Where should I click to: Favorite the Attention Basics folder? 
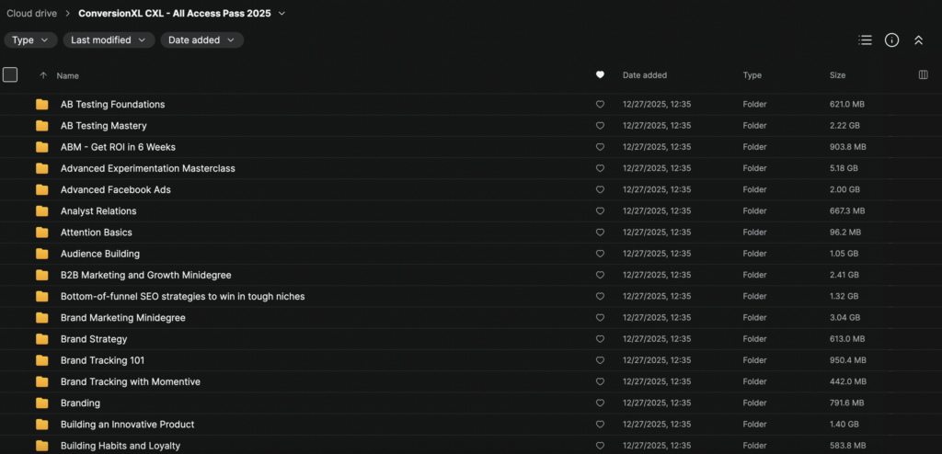pos(600,233)
